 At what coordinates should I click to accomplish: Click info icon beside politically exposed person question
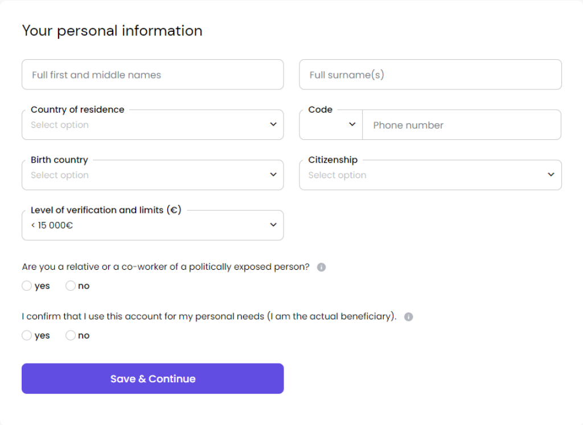[x=321, y=267]
